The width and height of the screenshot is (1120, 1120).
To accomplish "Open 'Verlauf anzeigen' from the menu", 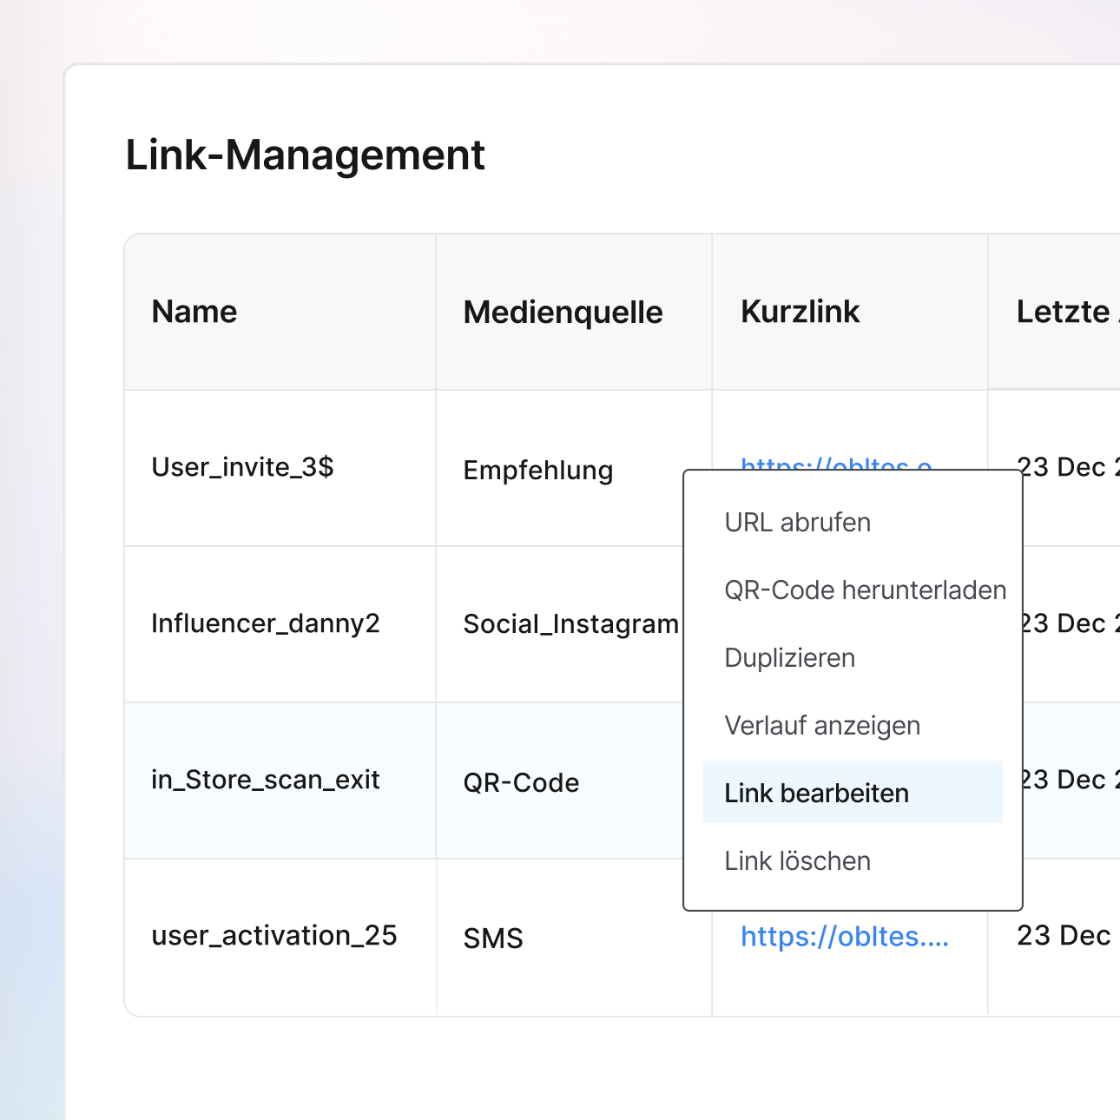I will [x=821, y=726].
